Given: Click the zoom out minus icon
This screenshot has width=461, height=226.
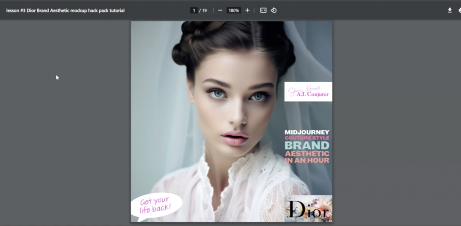Looking at the screenshot, I should point(220,10).
